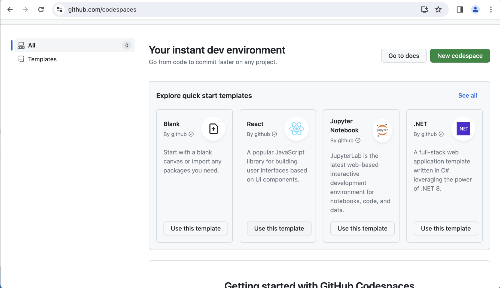Image resolution: width=500 pixels, height=288 pixels.
Task: View site information icon beside URL
Action: [59, 10]
